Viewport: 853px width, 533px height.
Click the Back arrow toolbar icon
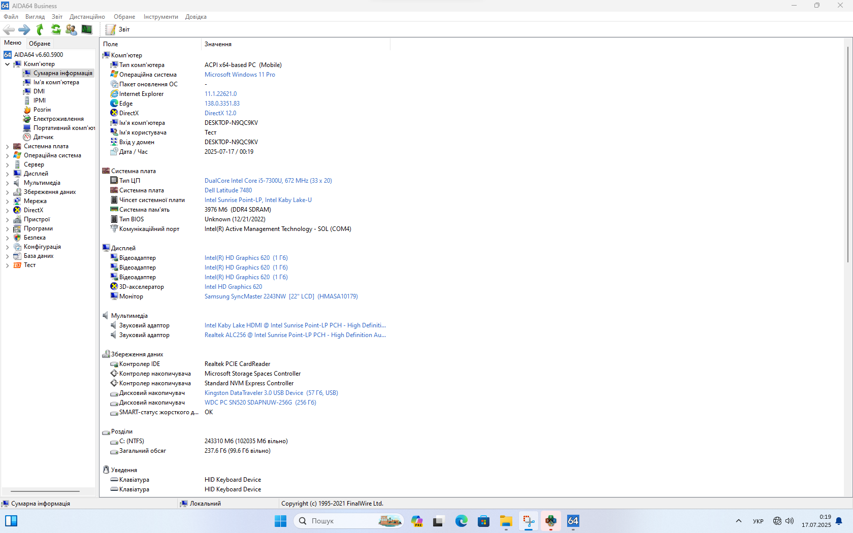(9, 30)
